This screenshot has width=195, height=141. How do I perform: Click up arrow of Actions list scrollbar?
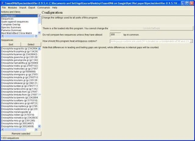click(x=39, y=16)
